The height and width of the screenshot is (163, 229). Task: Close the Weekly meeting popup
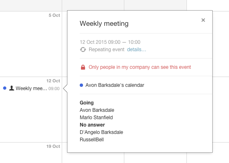point(203,20)
